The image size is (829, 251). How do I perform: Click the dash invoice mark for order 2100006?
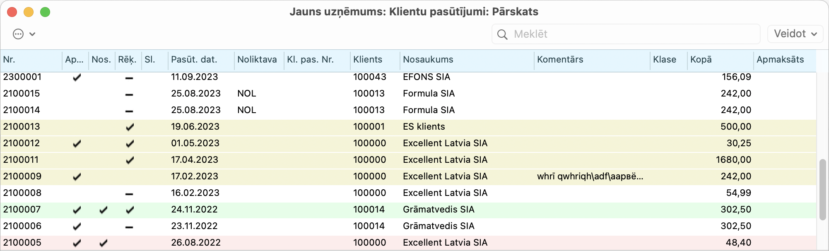pyautogui.click(x=129, y=227)
